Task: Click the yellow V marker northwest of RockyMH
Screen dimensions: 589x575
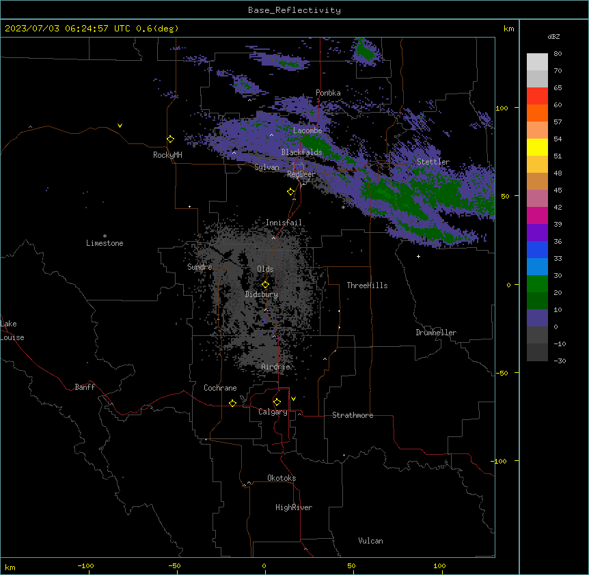Action: tap(120, 126)
